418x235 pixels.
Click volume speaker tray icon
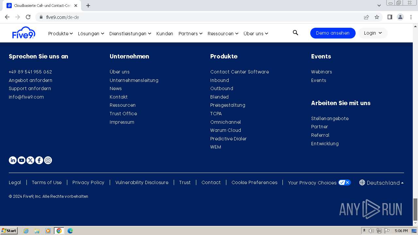(x=371, y=231)
